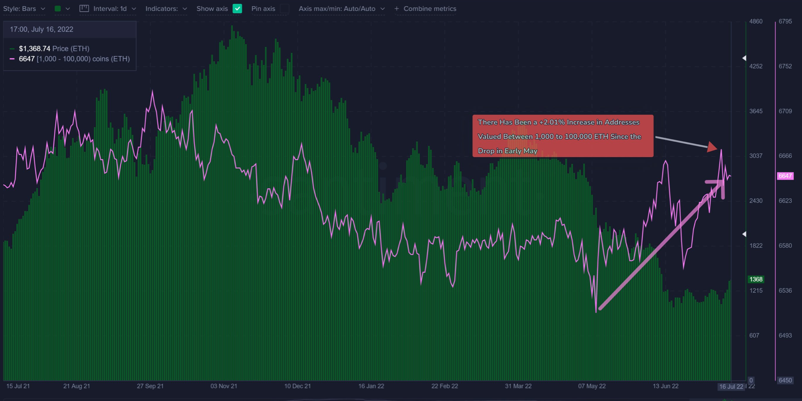Click the pink 6647 axis value label

(x=785, y=176)
